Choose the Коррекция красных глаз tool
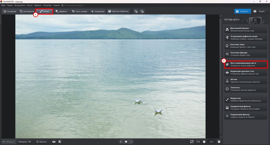The height and width of the screenshot is (145, 270). coord(246,72)
